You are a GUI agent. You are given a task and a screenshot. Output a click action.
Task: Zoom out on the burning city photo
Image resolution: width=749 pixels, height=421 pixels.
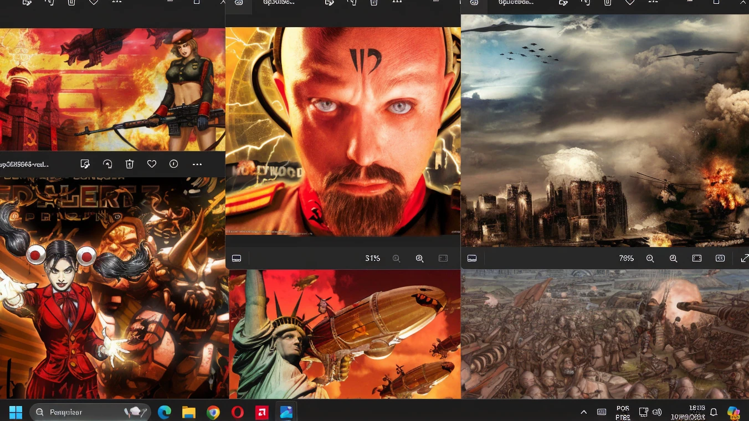[650, 258]
